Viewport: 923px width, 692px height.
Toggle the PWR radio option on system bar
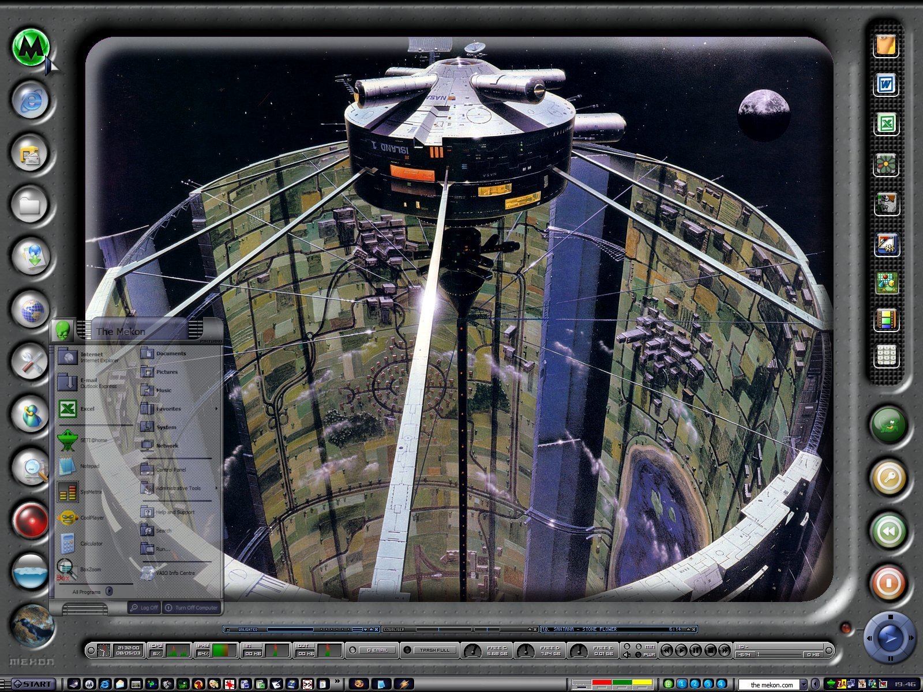coord(638,655)
